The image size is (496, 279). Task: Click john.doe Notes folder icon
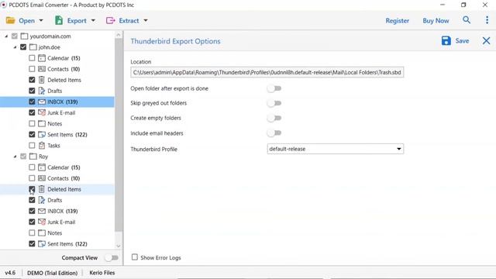(x=42, y=124)
